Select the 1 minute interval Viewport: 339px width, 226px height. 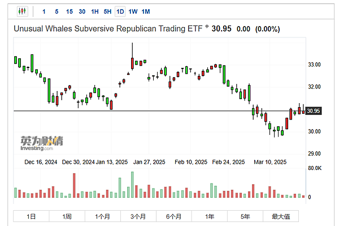pyautogui.click(x=44, y=11)
